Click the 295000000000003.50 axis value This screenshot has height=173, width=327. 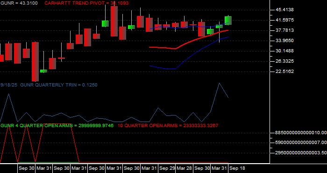[301, 153]
